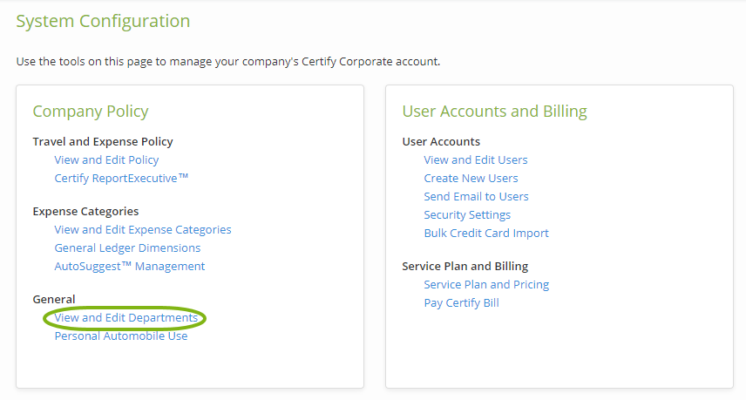
Task: Open Personal Automobile Use settings
Action: 121,336
